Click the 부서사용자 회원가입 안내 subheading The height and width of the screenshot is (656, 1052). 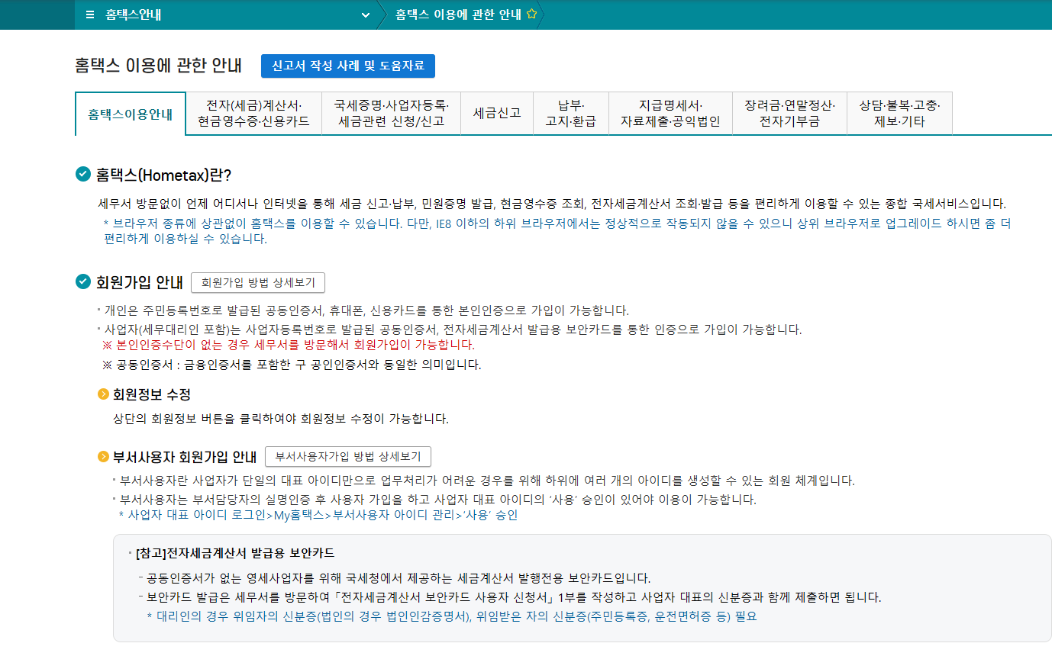click(x=185, y=457)
